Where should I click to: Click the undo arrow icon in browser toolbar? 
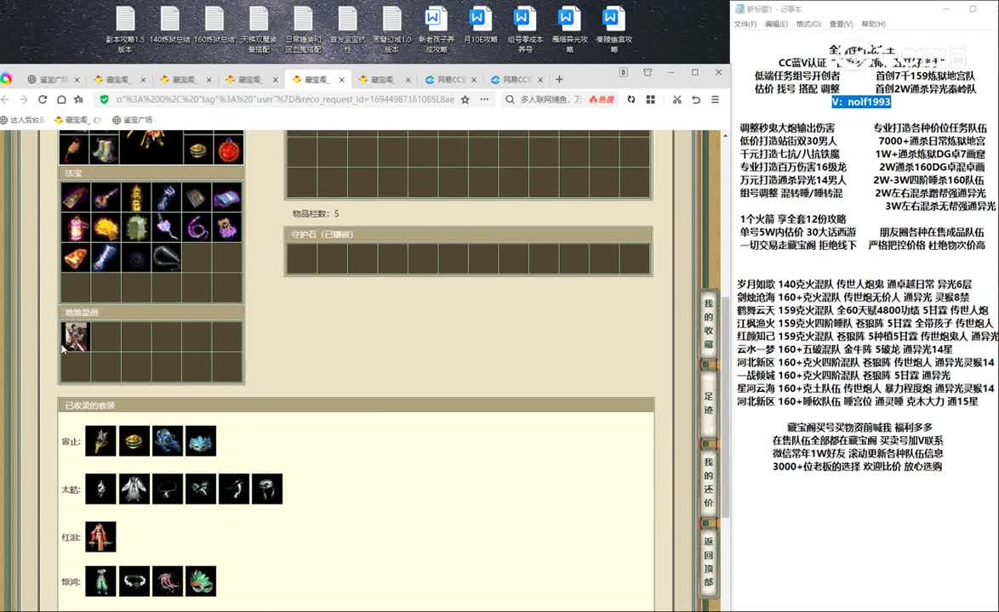[696, 99]
